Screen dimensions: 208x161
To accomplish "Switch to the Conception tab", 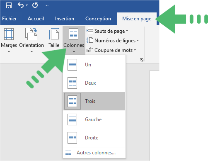I will [x=98, y=19].
